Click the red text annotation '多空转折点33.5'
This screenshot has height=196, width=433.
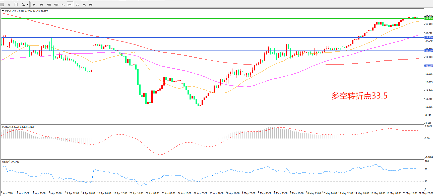[359, 96]
